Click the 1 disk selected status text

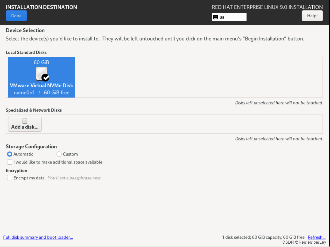pos(263,237)
